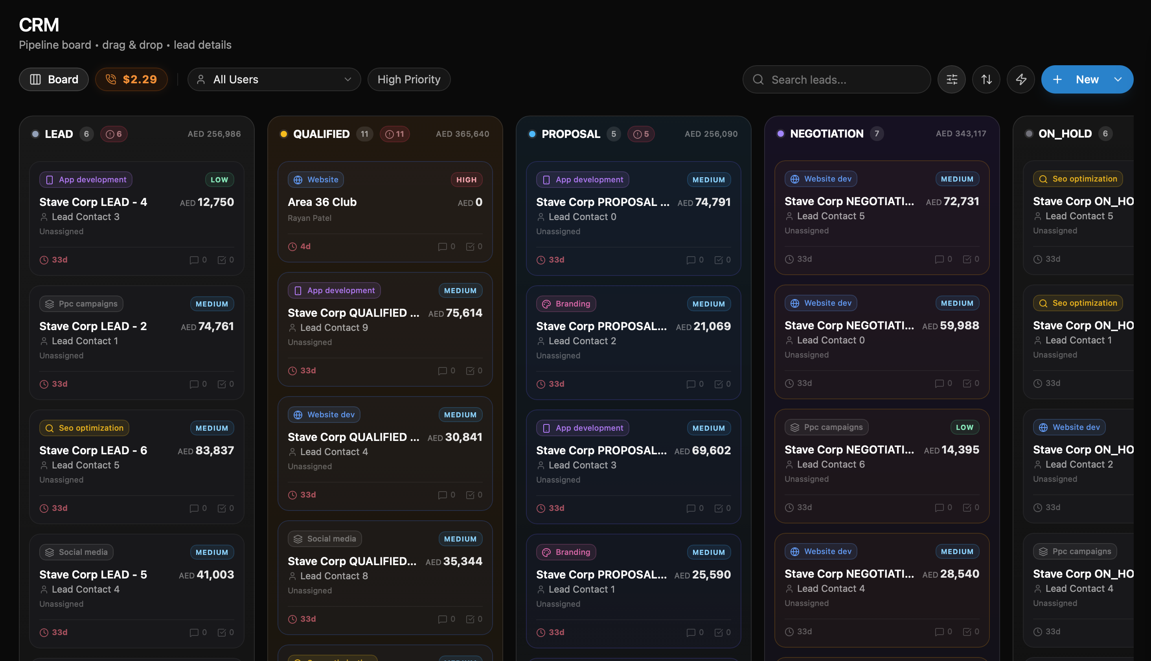1151x661 pixels.
Task: Click the tasks checkbox icon on Area 36 Club
Action: [470, 246]
